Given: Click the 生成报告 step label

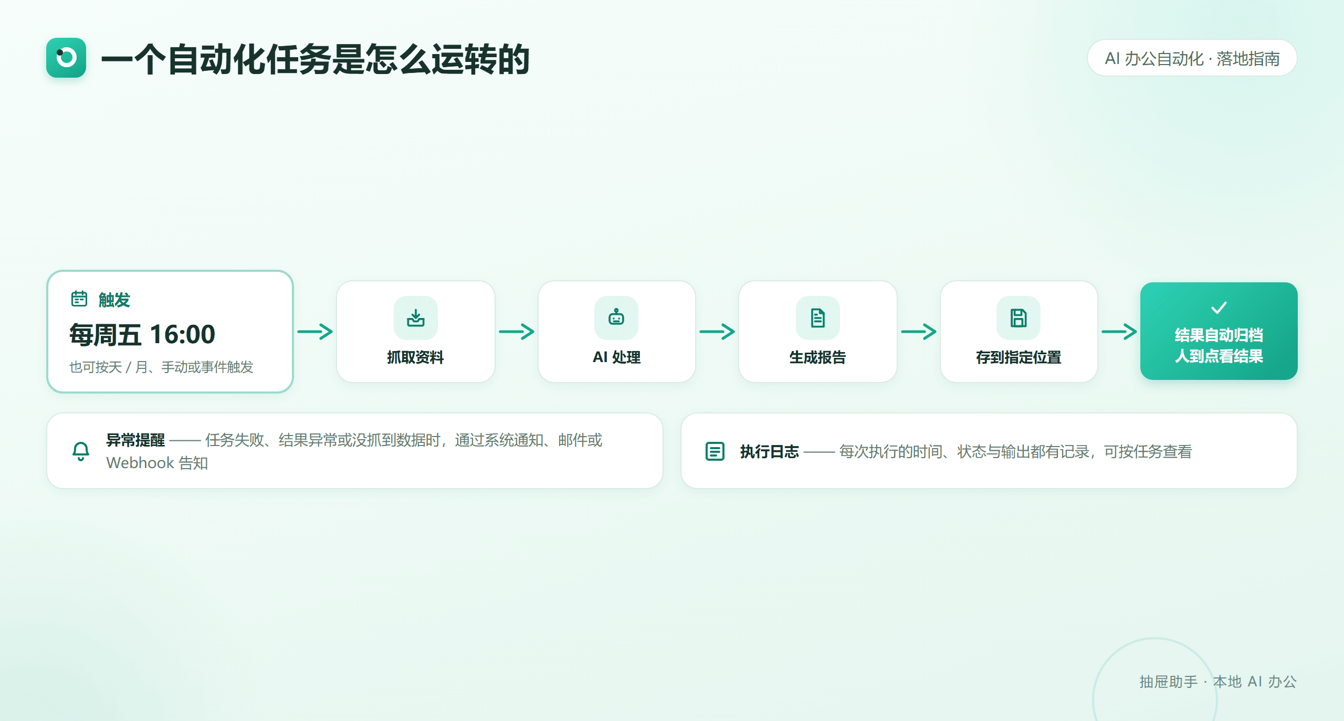Looking at the screenshot, I should [x=818, y=357].
